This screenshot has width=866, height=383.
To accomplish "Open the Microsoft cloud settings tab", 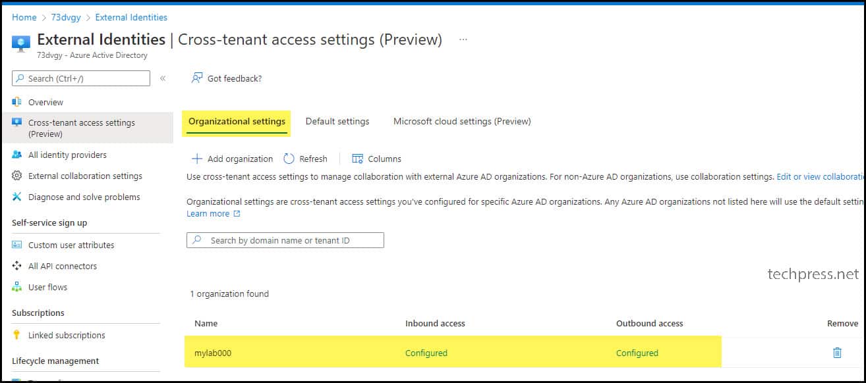I will coord(461,121).
